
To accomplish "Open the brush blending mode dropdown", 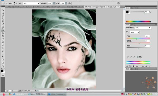I will click(x=31, y=3).
